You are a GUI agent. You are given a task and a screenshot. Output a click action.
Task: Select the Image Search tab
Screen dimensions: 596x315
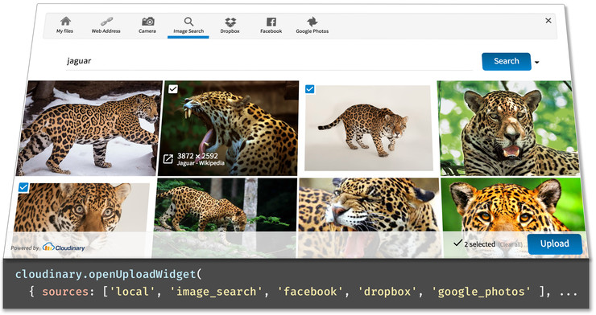(x=188, y=26)
